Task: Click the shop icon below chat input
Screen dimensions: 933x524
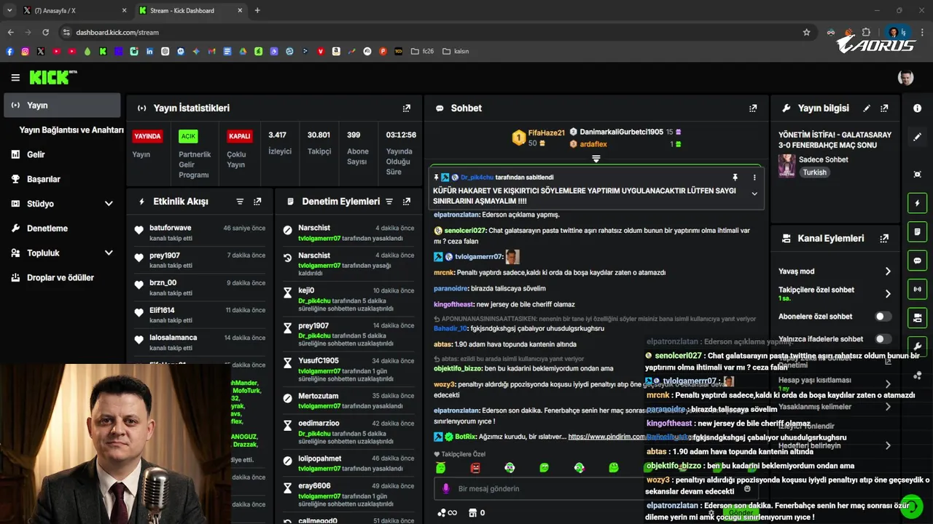Action: pos(472,512)
